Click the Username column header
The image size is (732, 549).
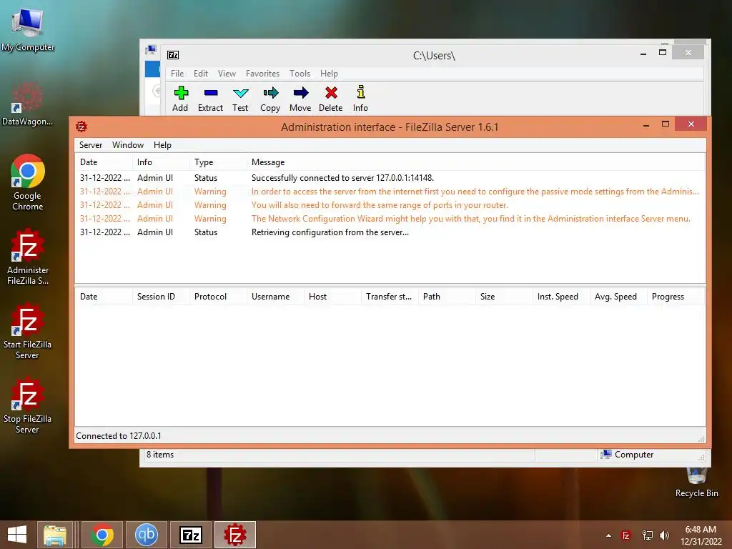coord(275,297)
